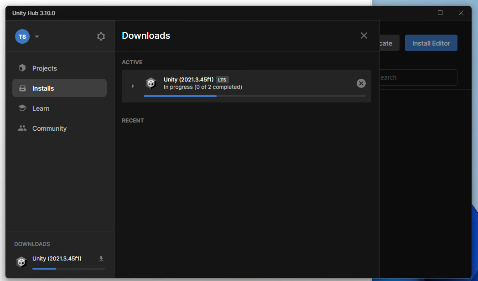
Task: Open preferences with the gear icon
Action: pyautogui.click(x=101, y=36)
